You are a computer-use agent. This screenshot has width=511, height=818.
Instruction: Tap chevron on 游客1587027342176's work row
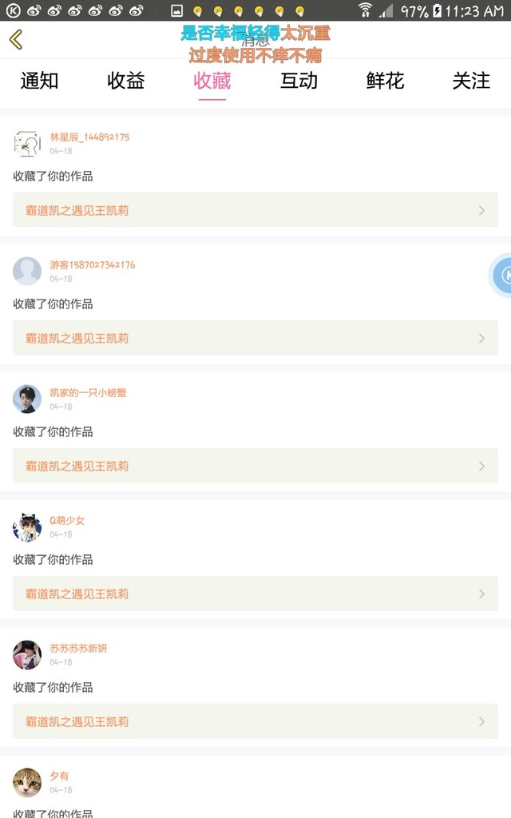[x=481, y=338]
